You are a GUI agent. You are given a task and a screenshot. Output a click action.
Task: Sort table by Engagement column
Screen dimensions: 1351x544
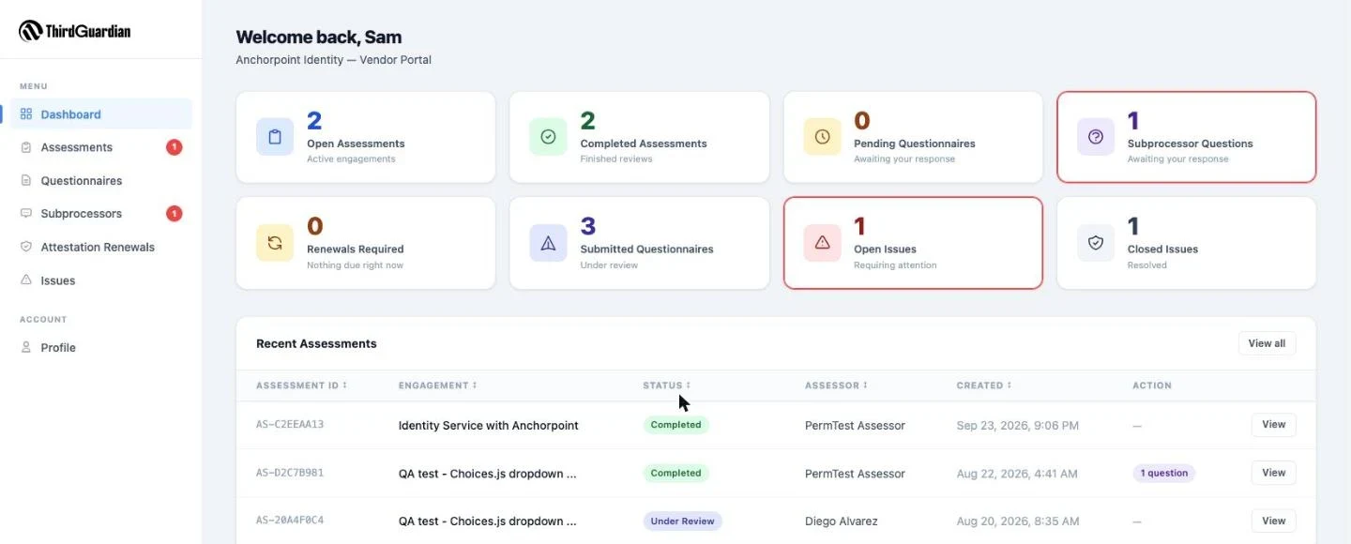(437, 385)
